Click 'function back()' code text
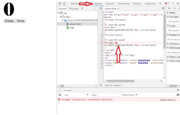Screen dimensions: 180x115 (113, 35)
